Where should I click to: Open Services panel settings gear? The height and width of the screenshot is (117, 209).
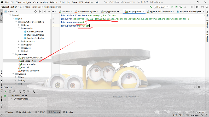tap(199, 87)
